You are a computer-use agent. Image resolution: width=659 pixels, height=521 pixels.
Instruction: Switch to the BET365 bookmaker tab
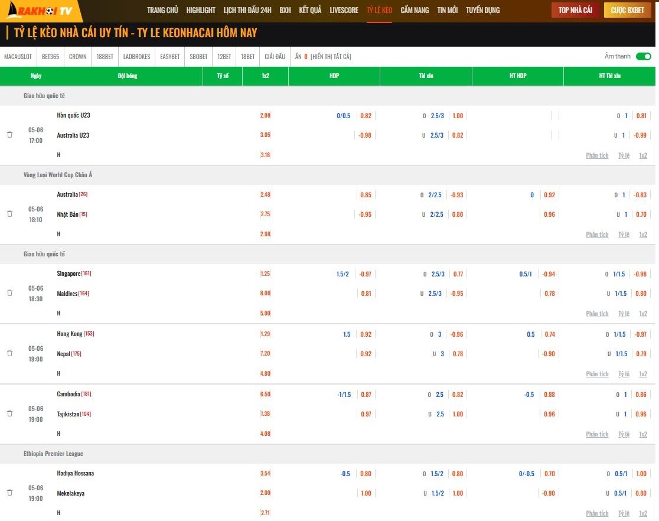pos(50,57)
